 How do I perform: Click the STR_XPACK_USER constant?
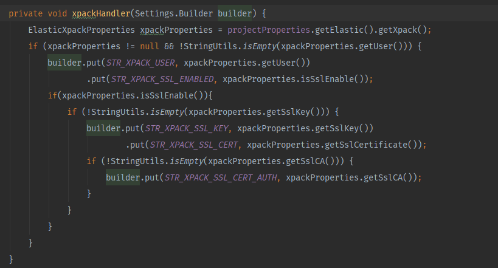point(140,63)
